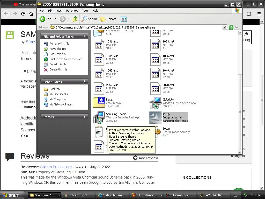Switch to untitled - Paint taskbar item
Screen dimensions: 265x199
[x=78, y=195]
